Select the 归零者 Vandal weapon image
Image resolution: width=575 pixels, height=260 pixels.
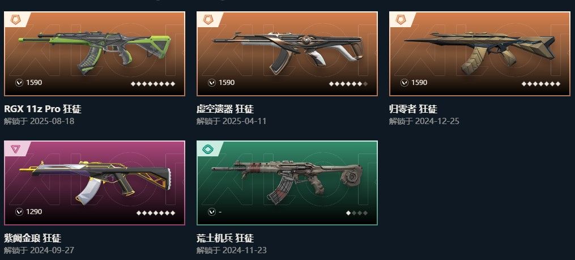click(x=480, y=53)
